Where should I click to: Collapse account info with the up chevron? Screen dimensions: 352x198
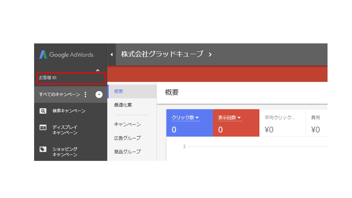98,70
